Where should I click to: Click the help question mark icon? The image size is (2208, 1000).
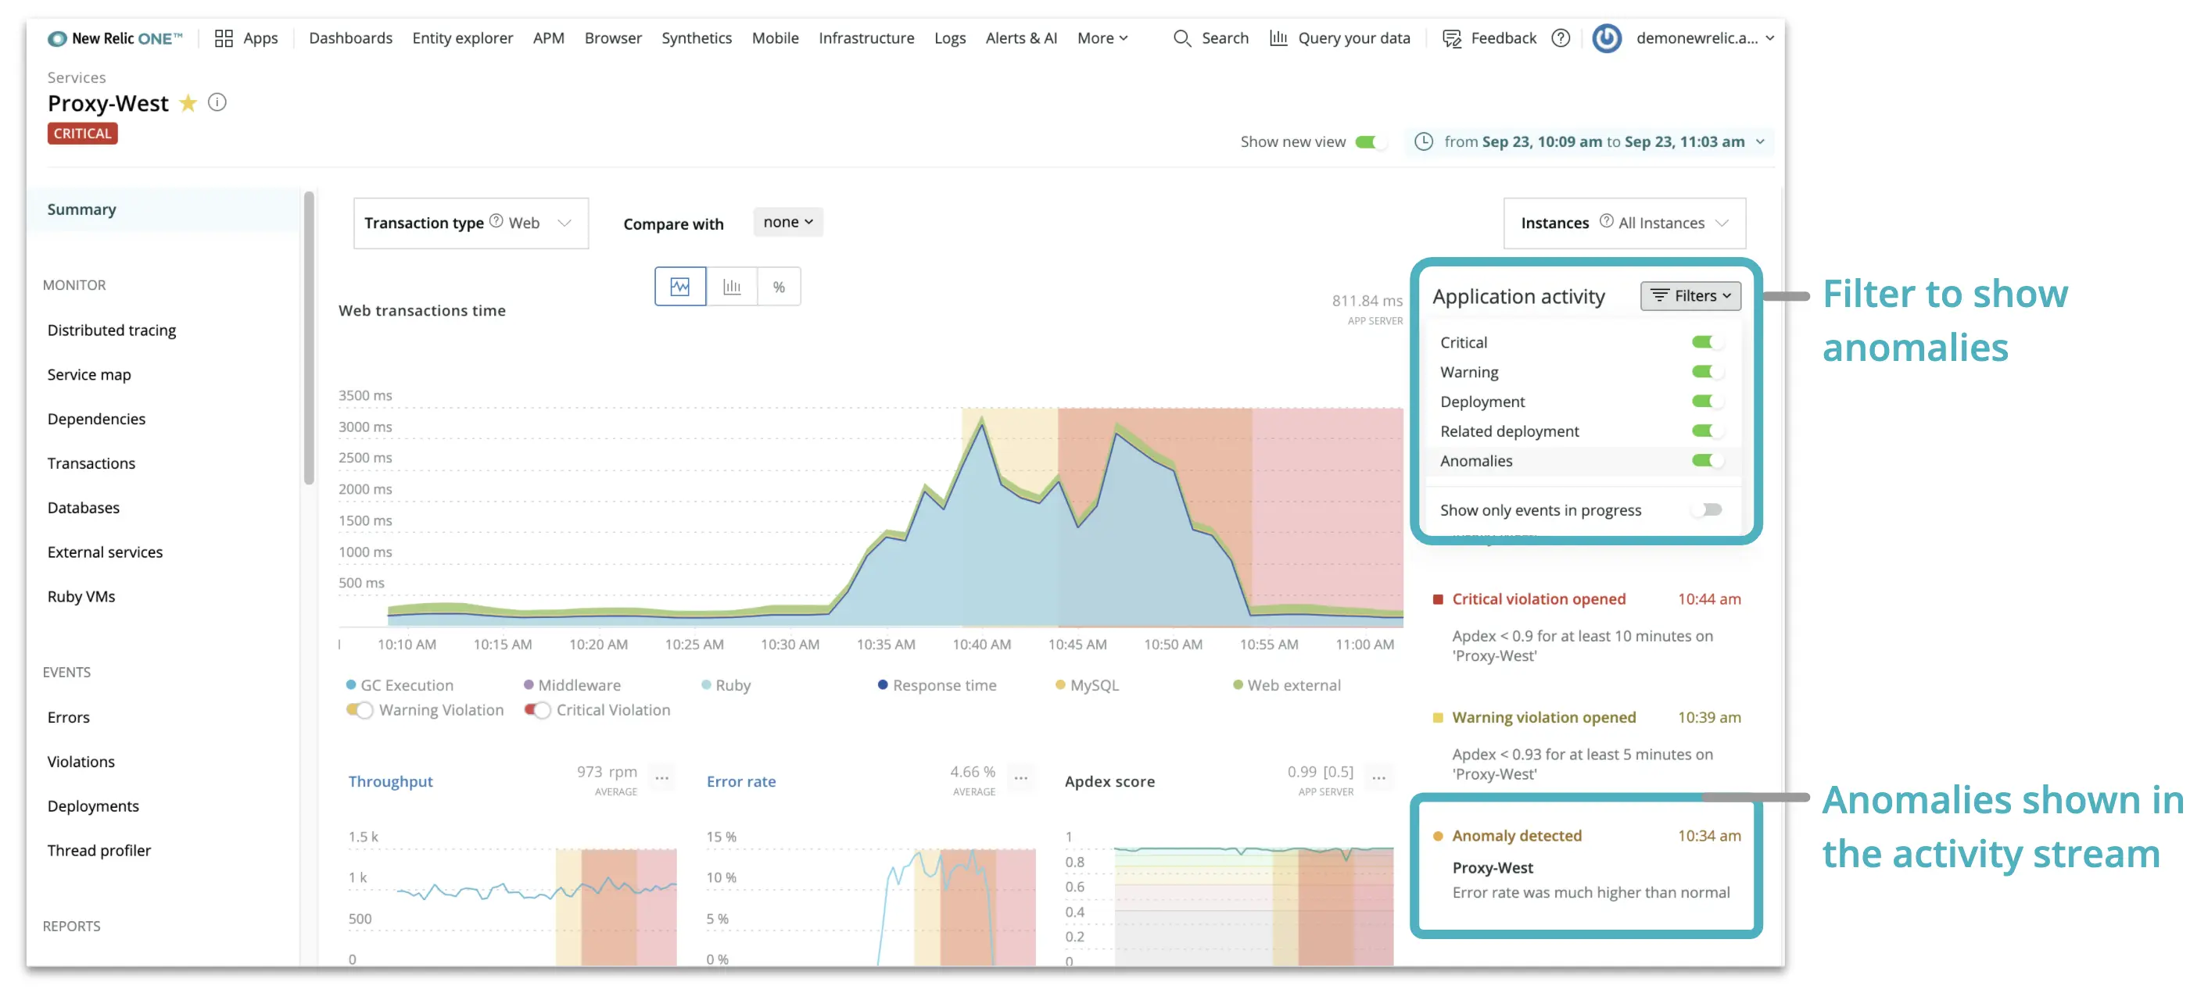click(x=1560, y=37)
